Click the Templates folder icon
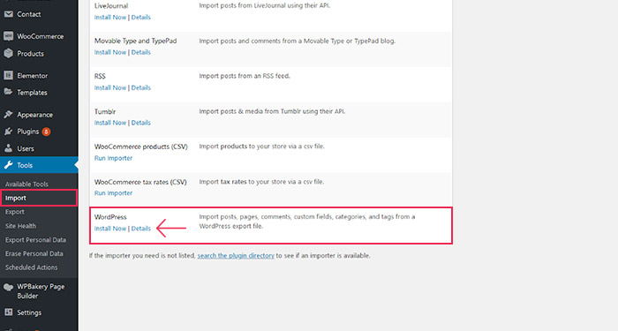 pyautogui.click(x=8, y=92)
